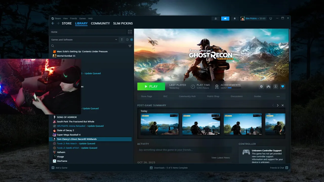Open second post-game screenshot thumbnail
Image resolution: width=324 pixels, height=182 pixels.
click(x=201, y=124)
